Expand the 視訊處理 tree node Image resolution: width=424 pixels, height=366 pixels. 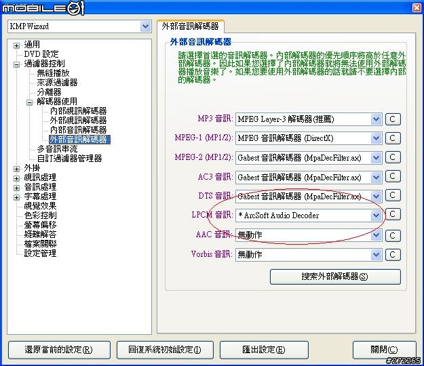pyautogui.click(x=16, y=178)
